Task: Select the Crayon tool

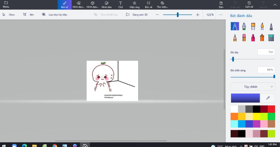Action: [x=253, y=38]
